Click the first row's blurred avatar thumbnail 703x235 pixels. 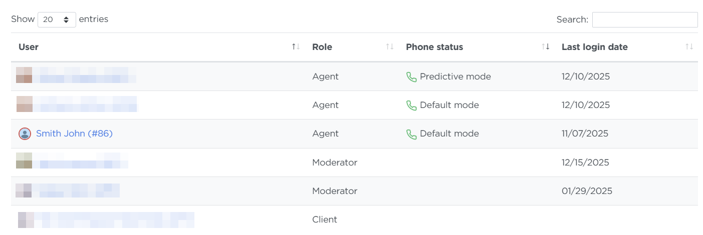(x=24, y=75)
